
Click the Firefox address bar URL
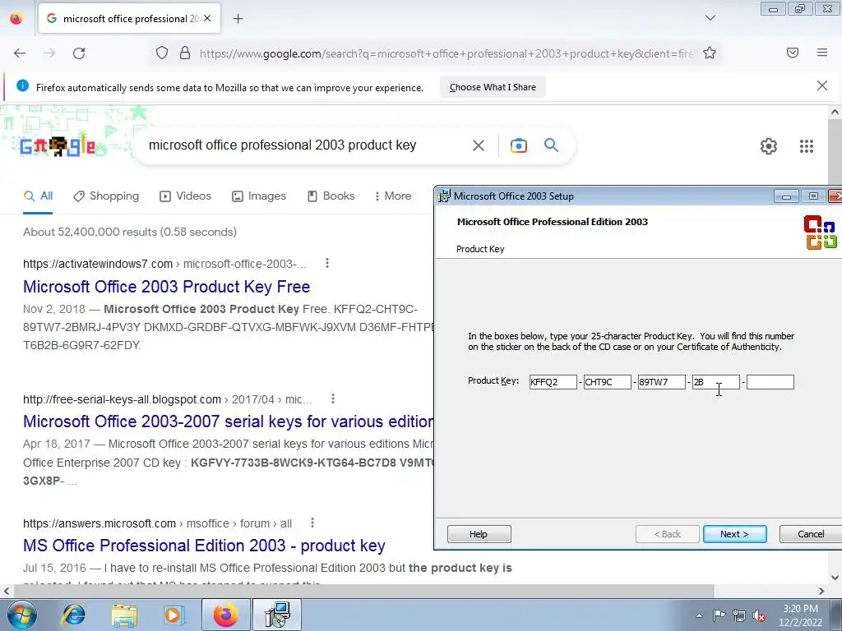point(446,53)
